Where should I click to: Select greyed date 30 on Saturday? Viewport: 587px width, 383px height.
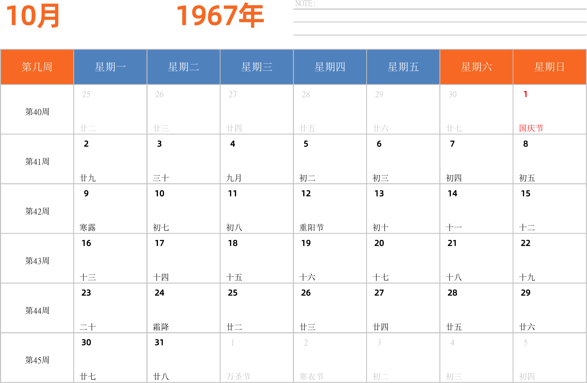(452, 94)
